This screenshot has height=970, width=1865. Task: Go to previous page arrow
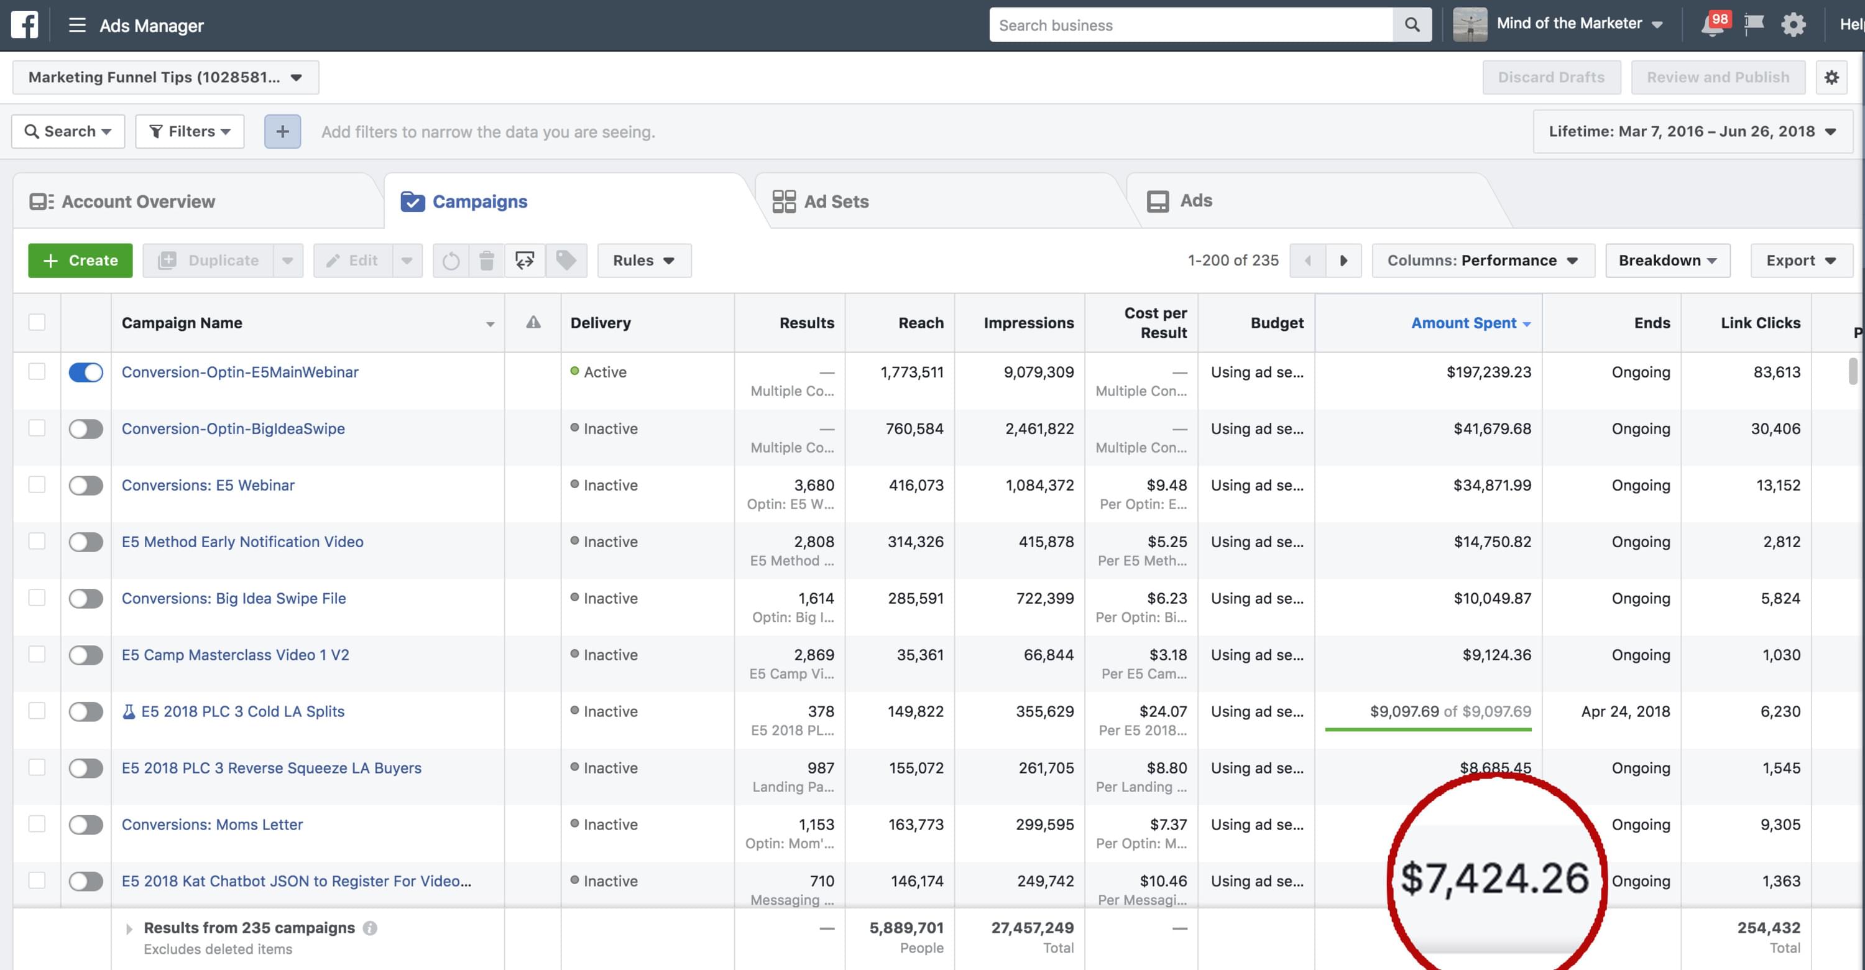click(1307, 261)
